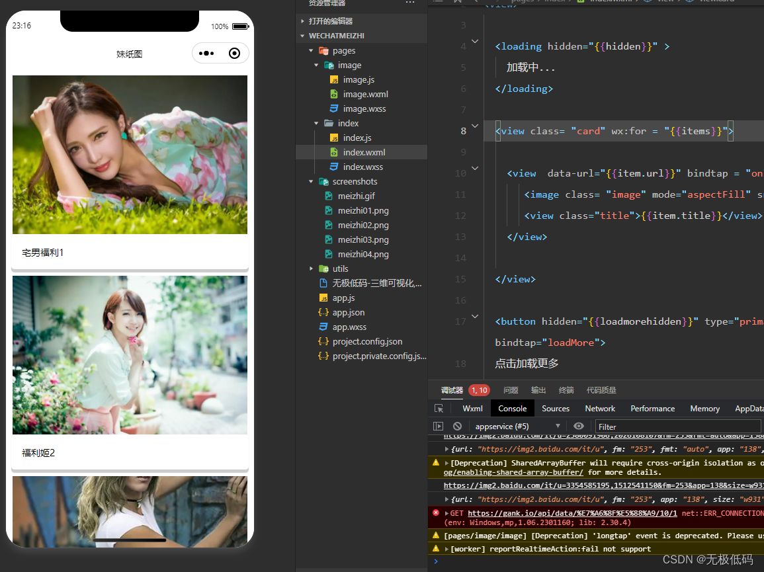Screen dimensions: 764x572
Task: Toggle the console sidebar icon
Action: click(439, 427)
